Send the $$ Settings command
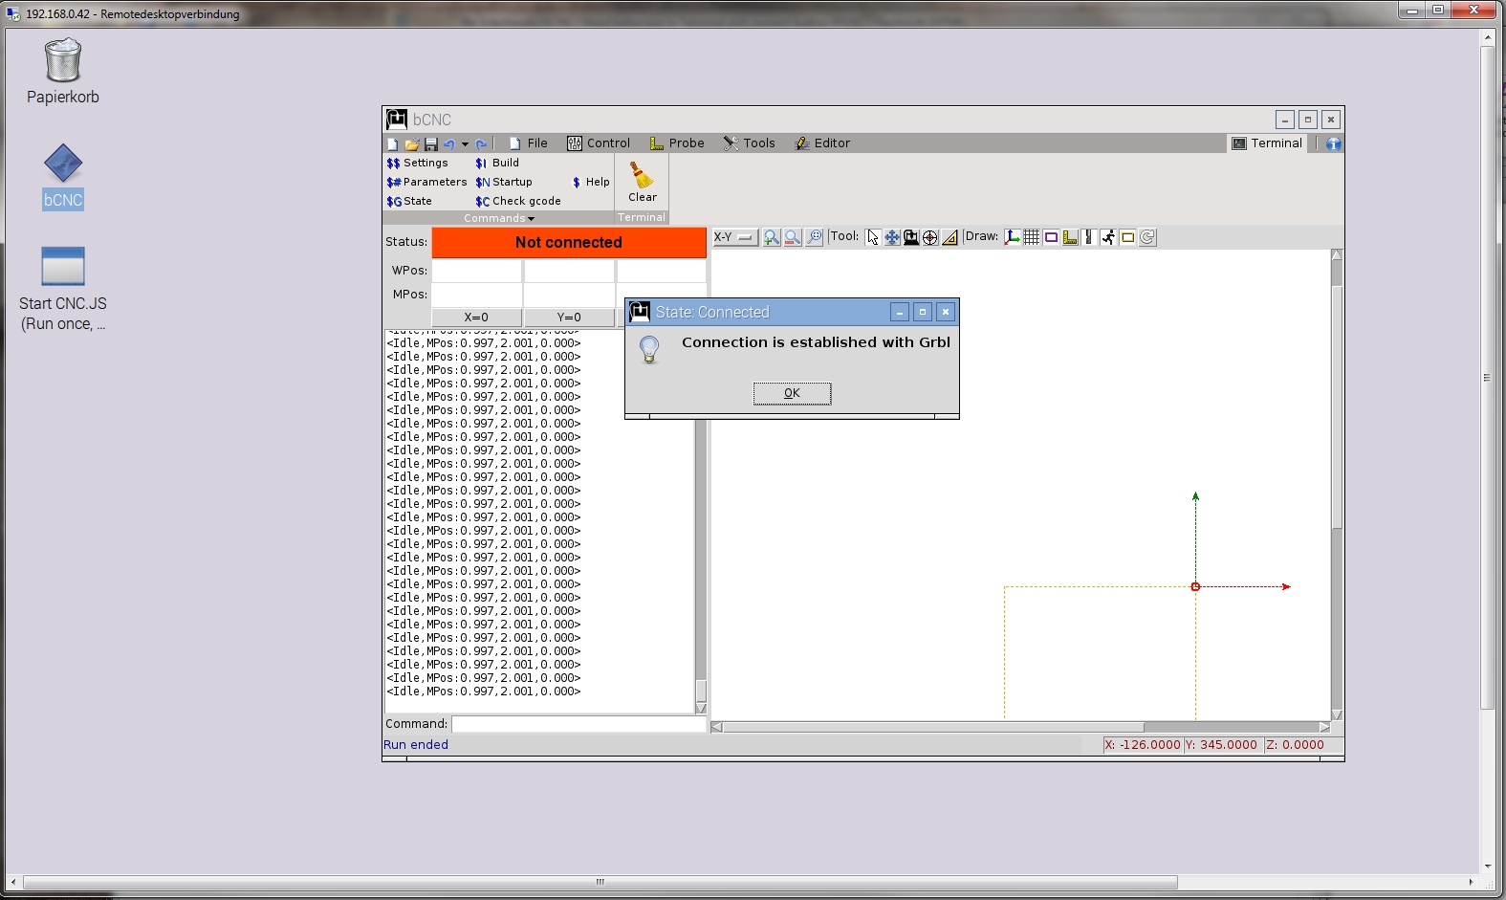The image size is (1506, 900). (418, 163)
